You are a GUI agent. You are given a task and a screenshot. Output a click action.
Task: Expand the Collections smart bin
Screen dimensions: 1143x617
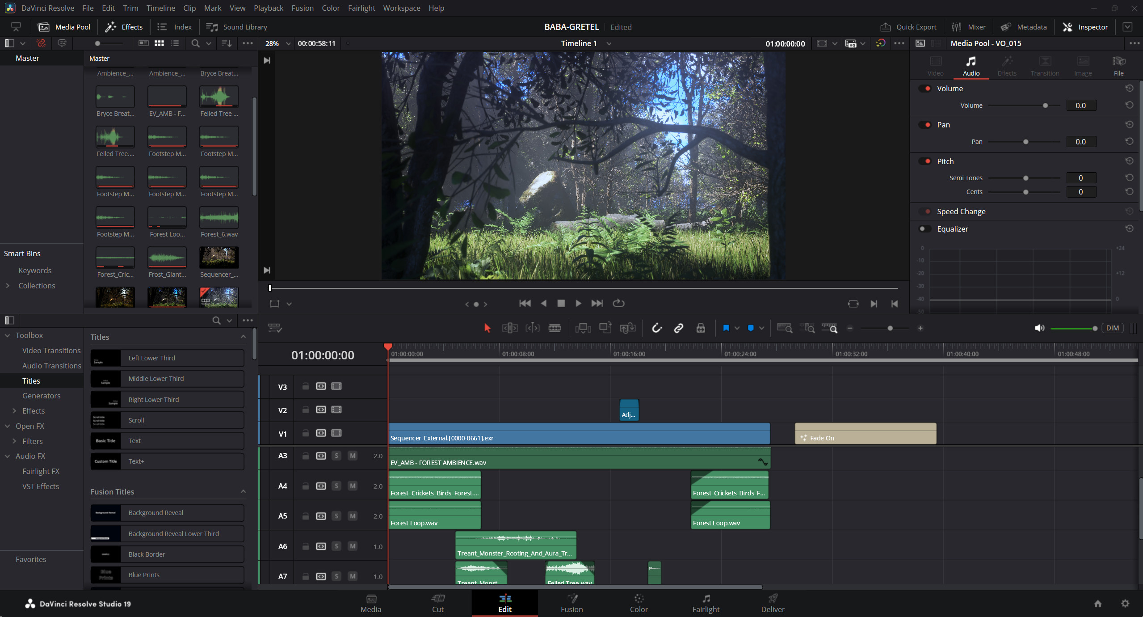pos(8,286)
